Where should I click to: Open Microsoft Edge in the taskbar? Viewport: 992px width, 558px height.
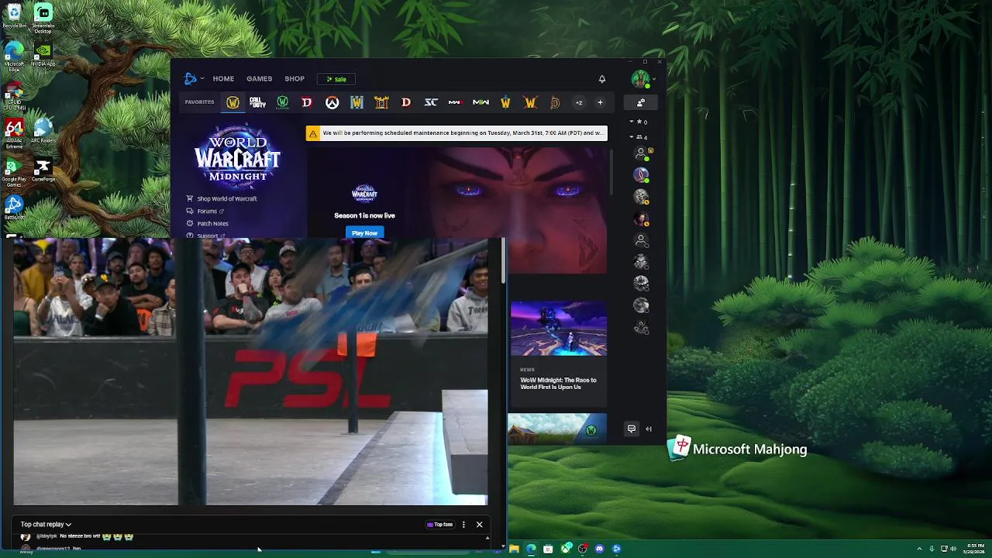[531, 549]
